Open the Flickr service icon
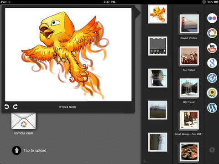This screenshot has height=164, width=219. point(212,18)
